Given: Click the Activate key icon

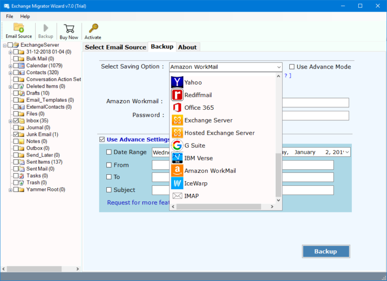Looking at the screenshot, I should (x=93, y=28).
